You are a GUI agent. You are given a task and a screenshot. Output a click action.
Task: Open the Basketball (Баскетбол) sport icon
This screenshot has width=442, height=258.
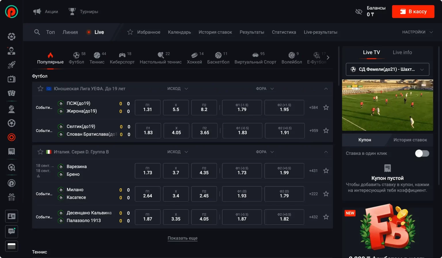(218, 55)
